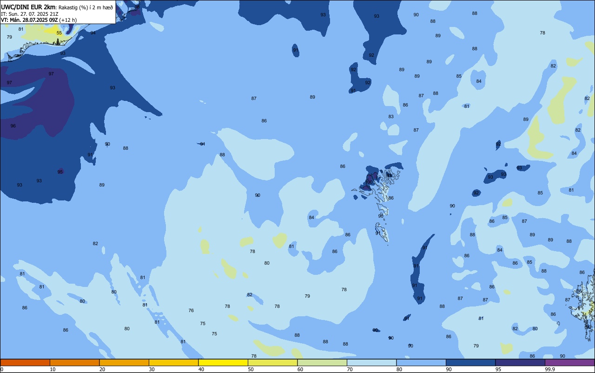
Task: Click the '70' legend scale label
Action: tap(350, 369)
